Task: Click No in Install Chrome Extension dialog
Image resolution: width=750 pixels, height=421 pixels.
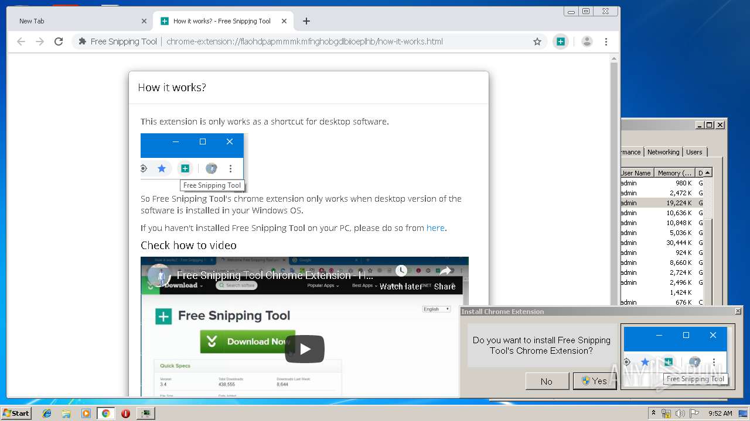Action: coord(547,381)
